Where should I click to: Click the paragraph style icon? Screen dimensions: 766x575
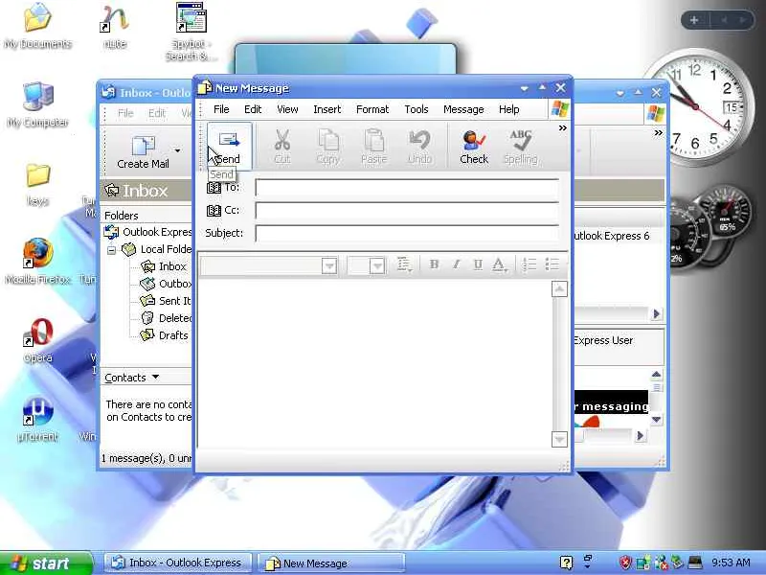pyautogui.click(x=404, y=264)
